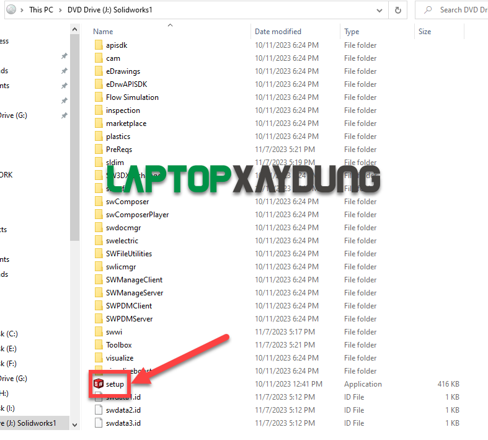
Task: Select the SWPDMServer folder
Action: 129,318
